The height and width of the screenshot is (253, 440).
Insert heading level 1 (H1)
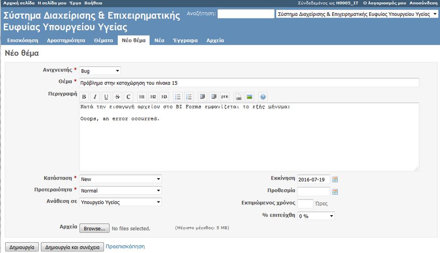[x=142, y=97]
